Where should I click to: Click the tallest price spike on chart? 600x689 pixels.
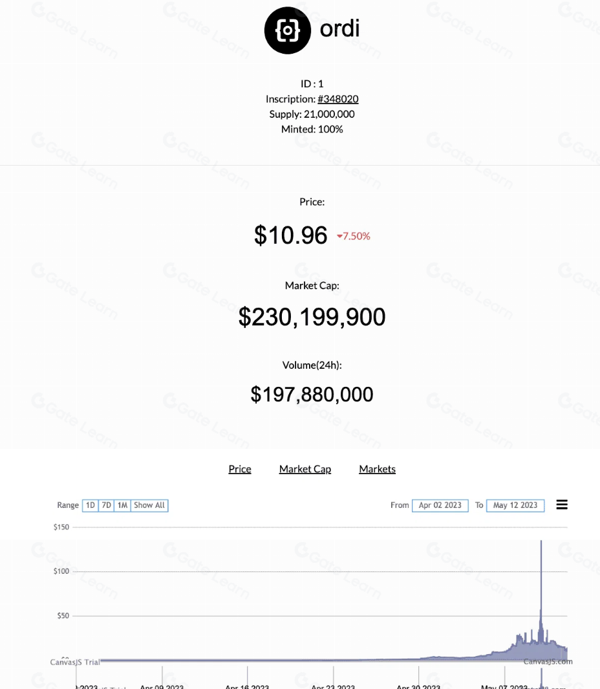click(541, 543)
